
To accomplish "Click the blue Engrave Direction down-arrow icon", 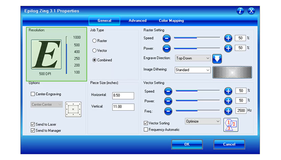I will point(217,59).
